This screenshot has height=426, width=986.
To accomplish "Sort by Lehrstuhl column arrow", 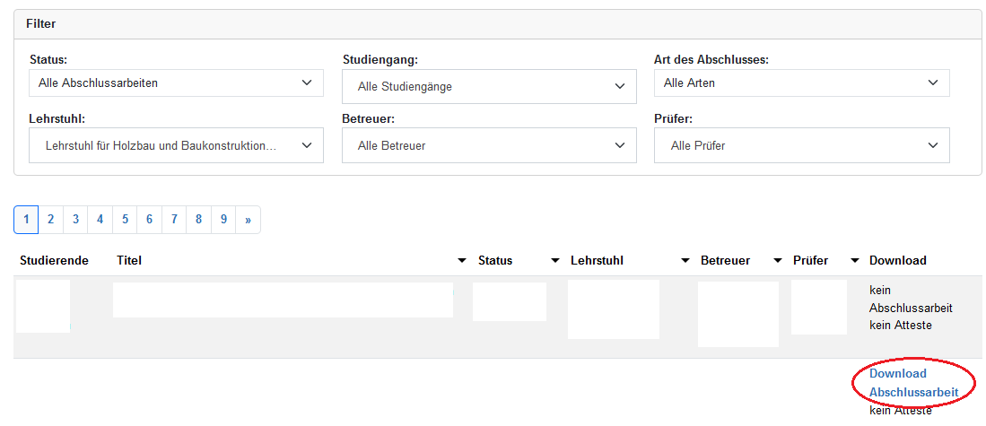I will [x=685, y=261].
